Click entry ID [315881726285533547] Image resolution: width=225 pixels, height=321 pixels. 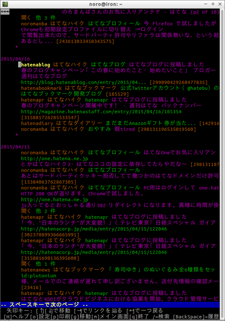(50, 118)
